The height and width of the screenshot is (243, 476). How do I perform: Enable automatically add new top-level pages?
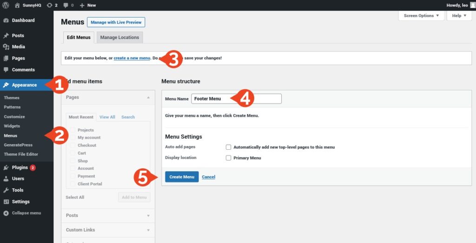228,147
